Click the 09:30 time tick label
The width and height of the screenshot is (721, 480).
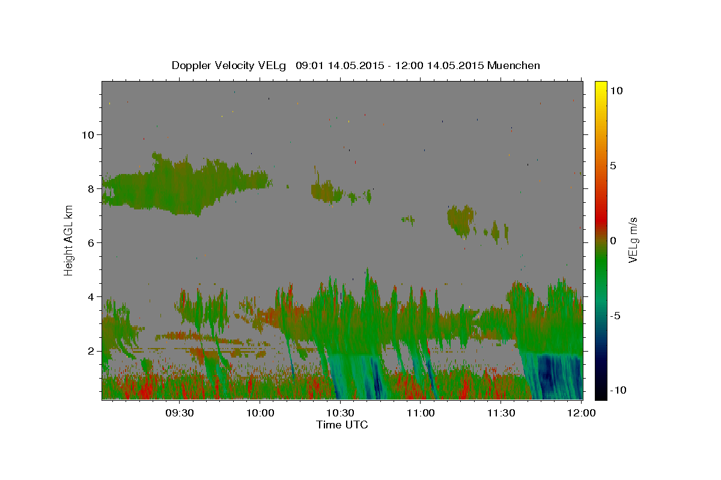(180, 413)
